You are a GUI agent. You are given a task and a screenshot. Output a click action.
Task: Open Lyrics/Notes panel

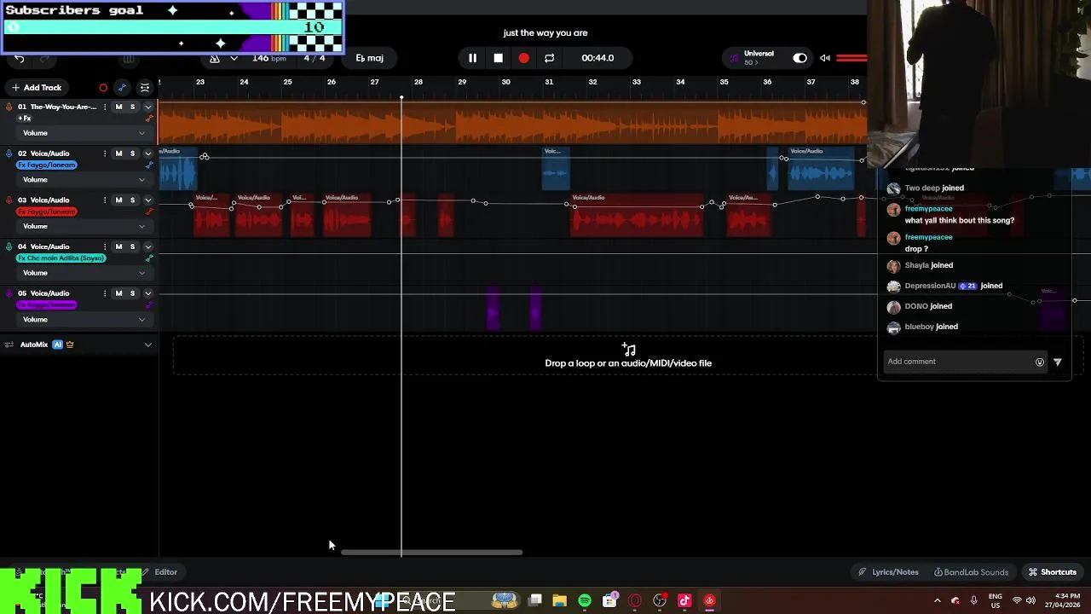tap(888, 572)
